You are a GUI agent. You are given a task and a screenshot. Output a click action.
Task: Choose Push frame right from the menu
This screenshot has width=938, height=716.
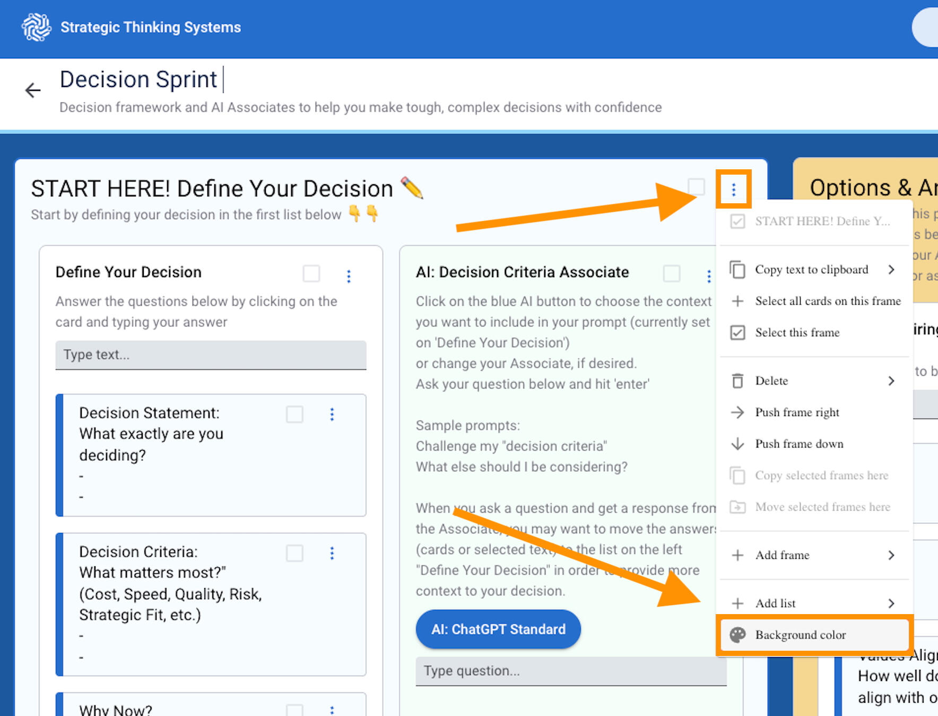[x=797, y=412]
